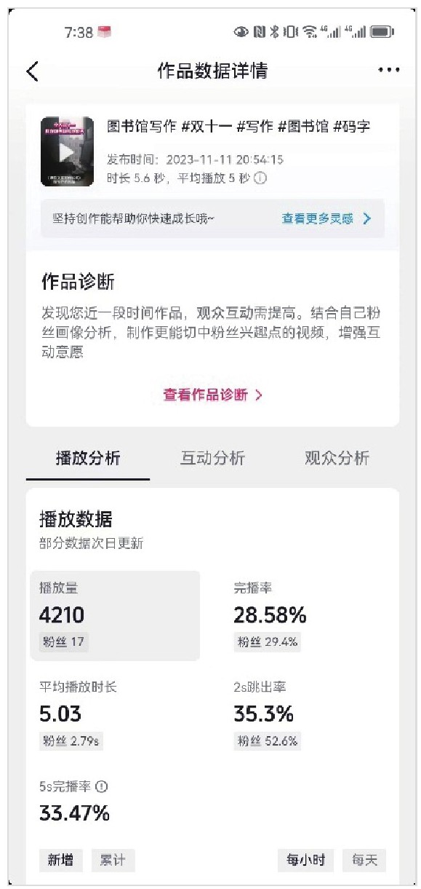Viewport: 421px width, 889px height.
Task: Select the 播放分析 tab
Action: click(x=88, y=458)
